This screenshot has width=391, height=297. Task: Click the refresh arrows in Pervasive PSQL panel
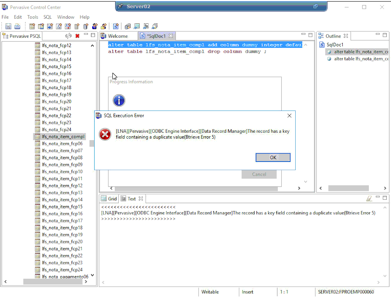coord(68,36)
